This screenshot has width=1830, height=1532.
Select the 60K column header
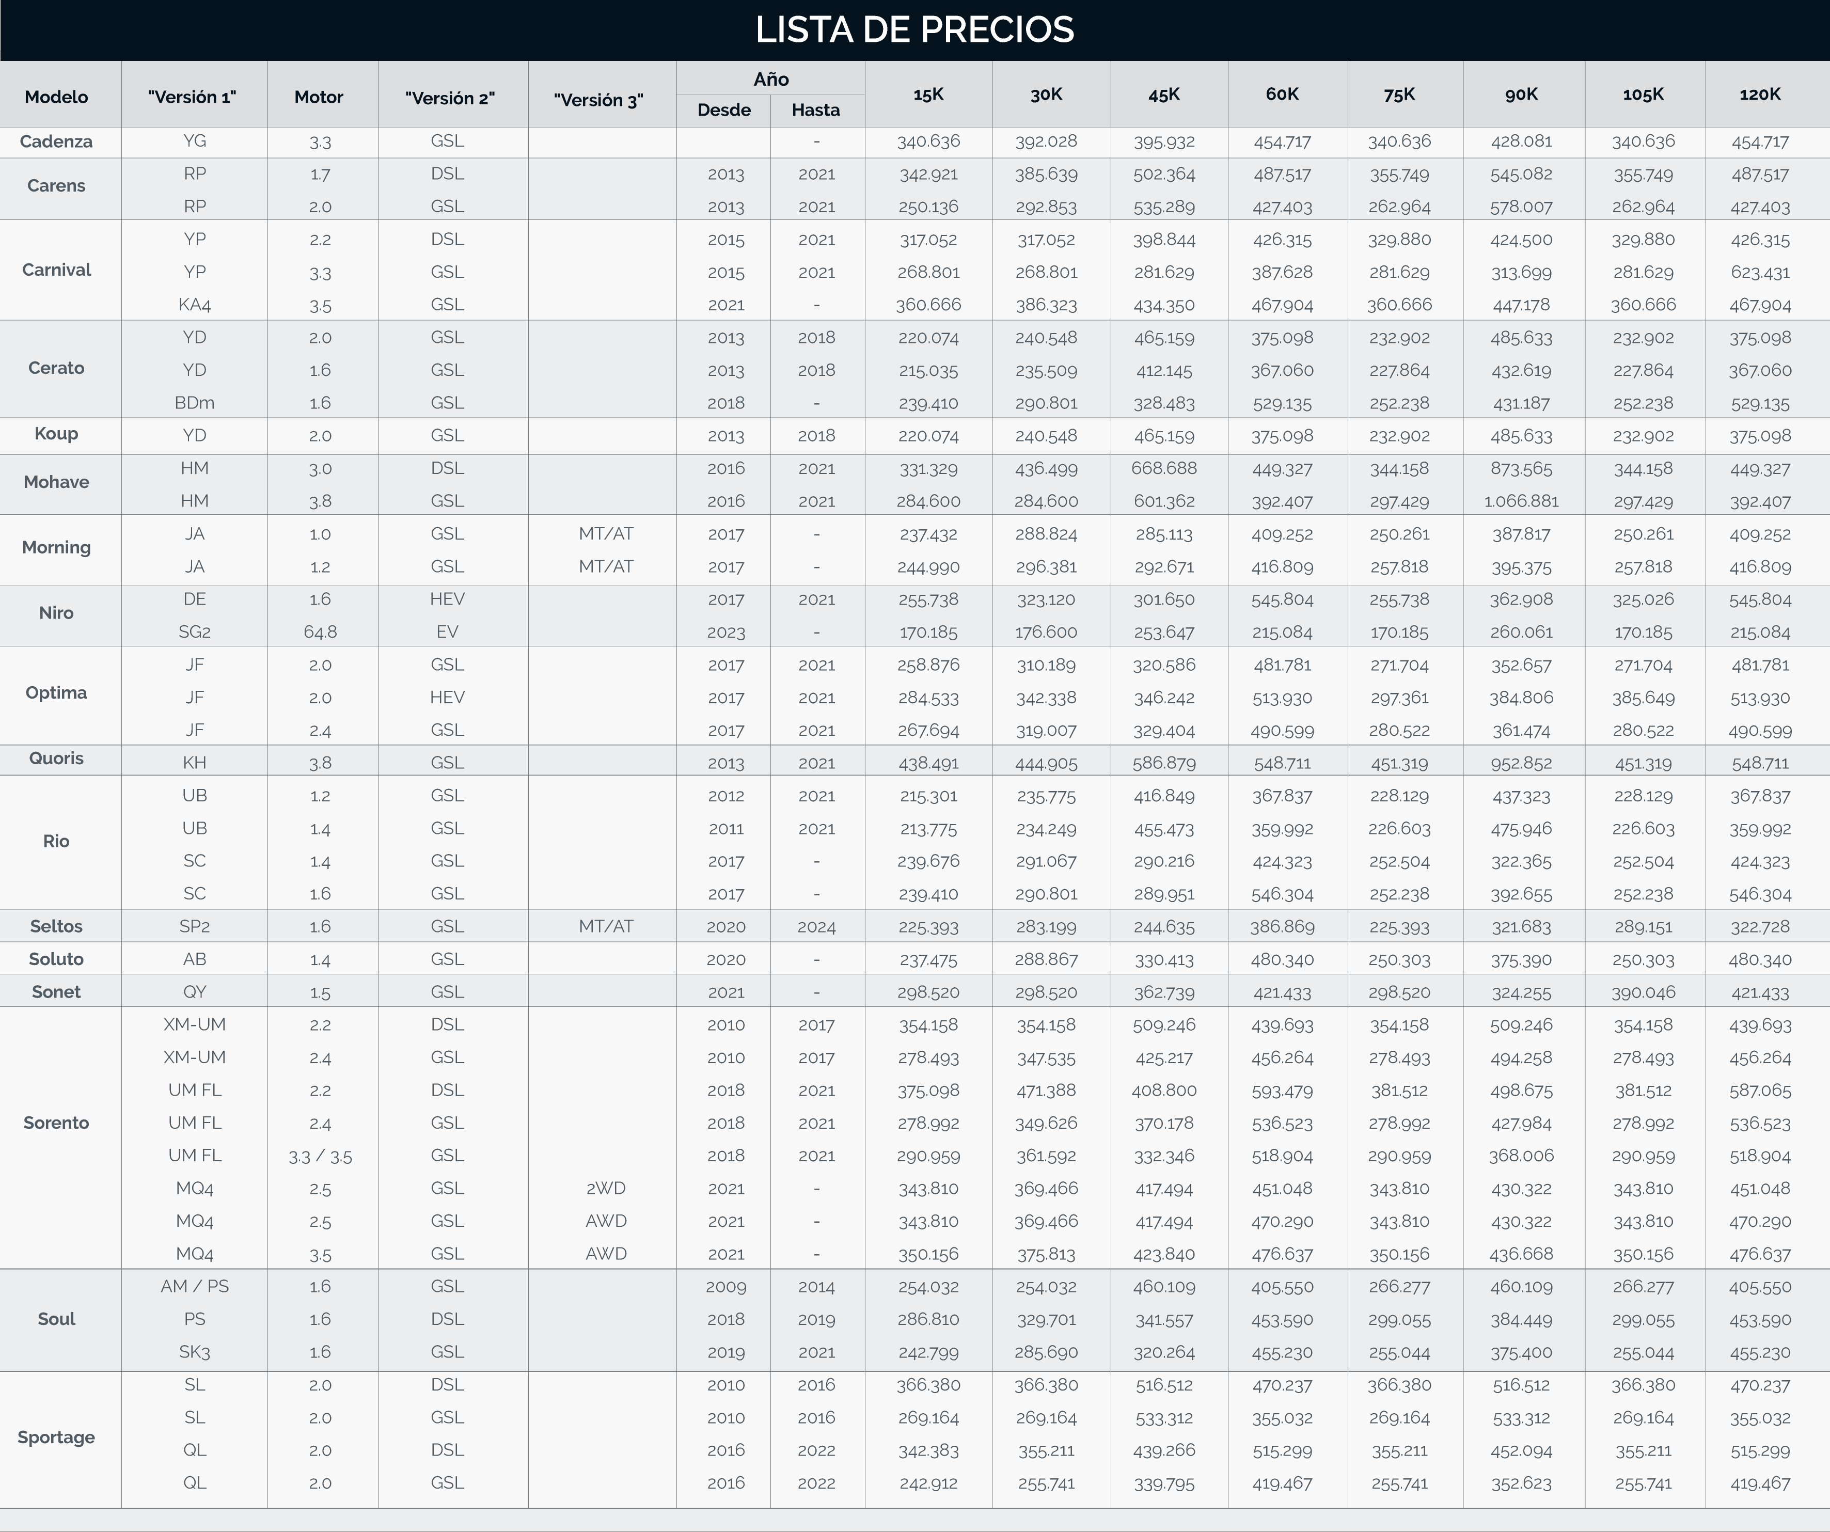coord(1283,94)
